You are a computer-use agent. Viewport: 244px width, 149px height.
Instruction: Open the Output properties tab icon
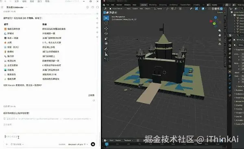pos(230,49)
